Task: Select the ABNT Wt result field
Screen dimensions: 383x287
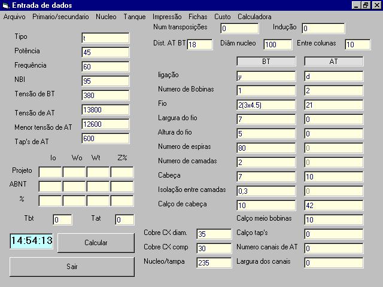Action: tap(98, 187)
